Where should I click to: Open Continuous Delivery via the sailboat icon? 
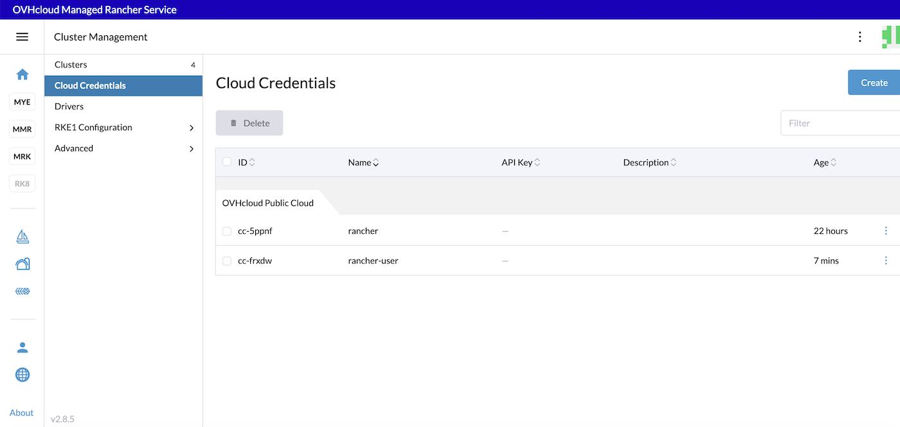(x=22, y=236)
